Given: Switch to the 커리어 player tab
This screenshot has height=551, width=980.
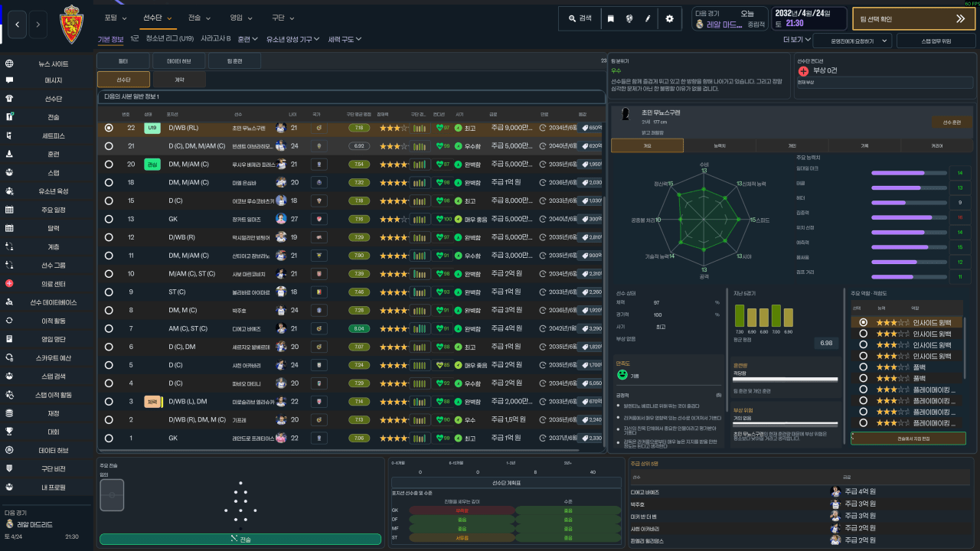Looking at the screenshot, I should click(x=936, y=145).
